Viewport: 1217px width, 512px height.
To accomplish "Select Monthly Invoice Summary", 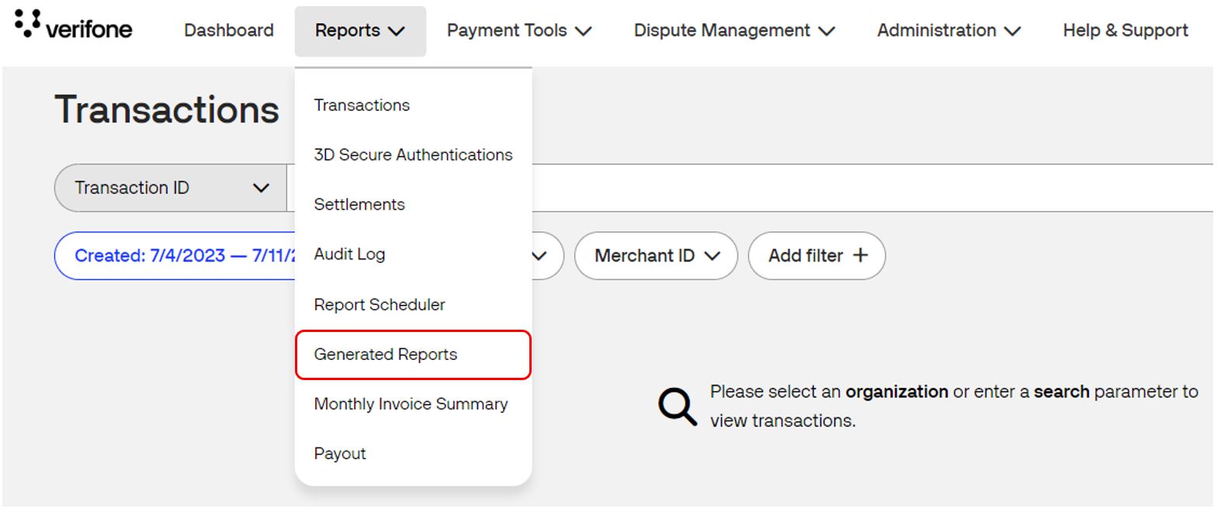I will [x=411, y=404].
